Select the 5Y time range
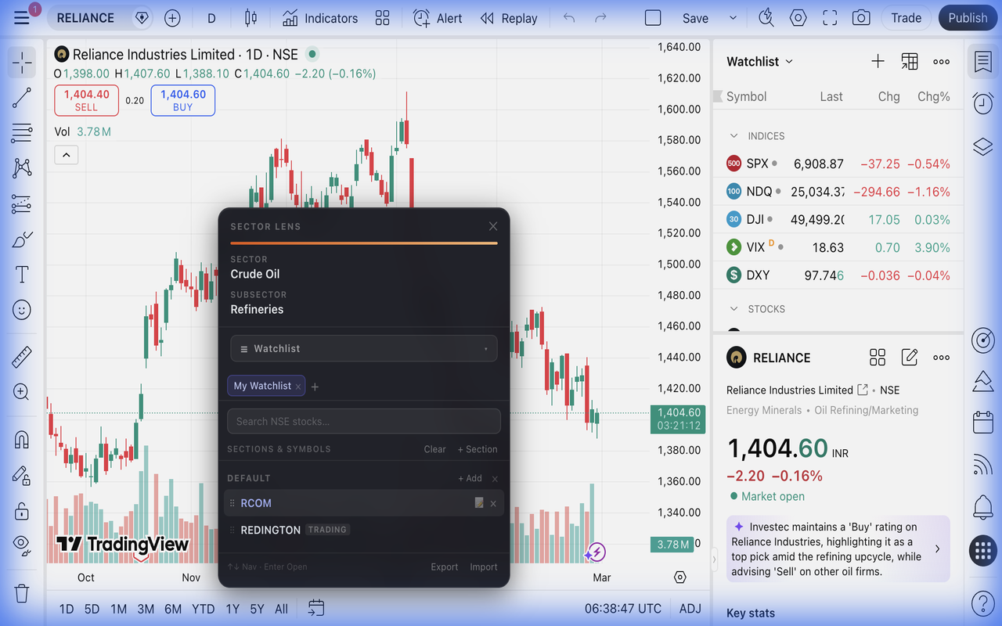The image size is (1002, 626). point(257,609)
